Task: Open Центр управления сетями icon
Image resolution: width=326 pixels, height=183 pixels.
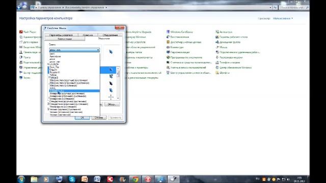Action: (x=188, y=73)
